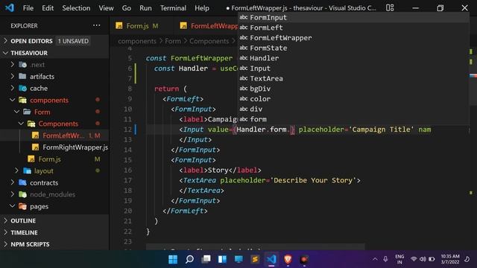
Task: Open the volume tray icon
Action: 423,259
